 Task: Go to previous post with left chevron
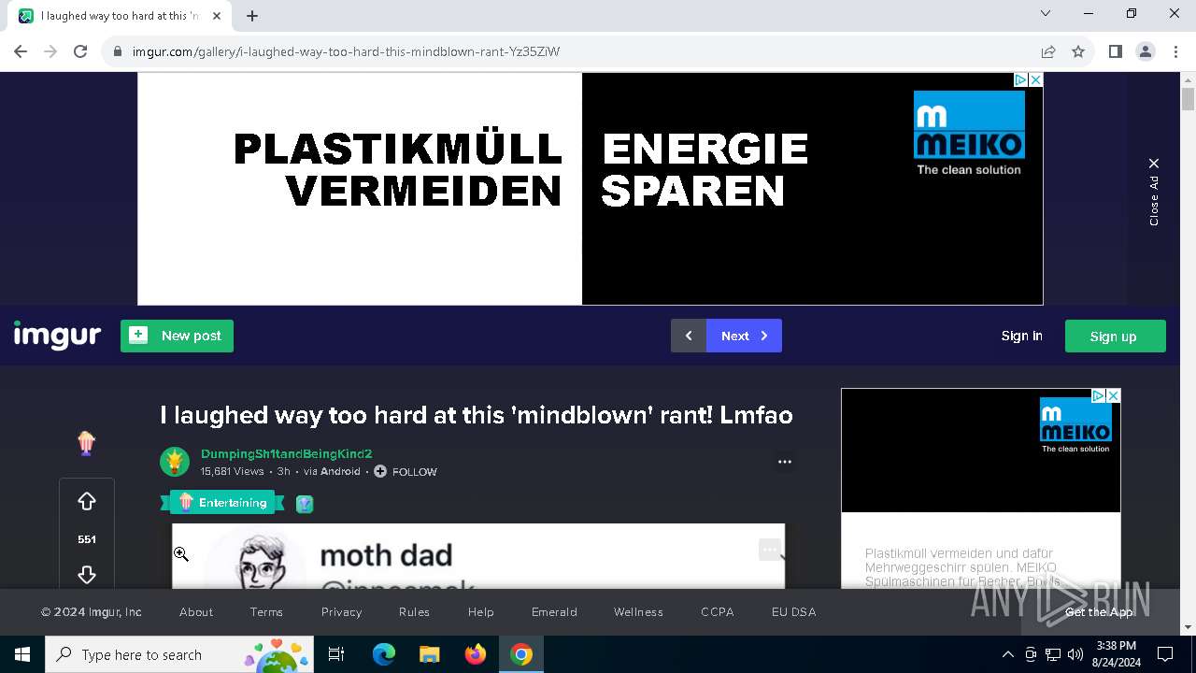tap(689, 336)
